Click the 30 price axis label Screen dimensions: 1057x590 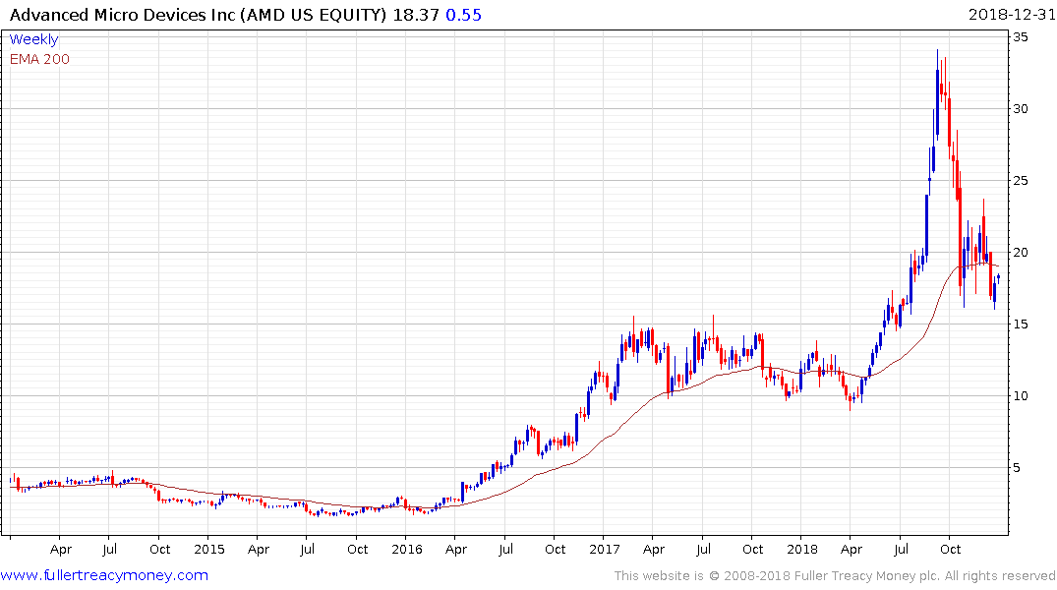pyautogui.click(x=1021, y=108)
